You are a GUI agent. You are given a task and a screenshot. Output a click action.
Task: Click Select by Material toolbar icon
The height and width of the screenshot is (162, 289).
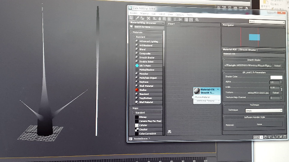(197, 20)
